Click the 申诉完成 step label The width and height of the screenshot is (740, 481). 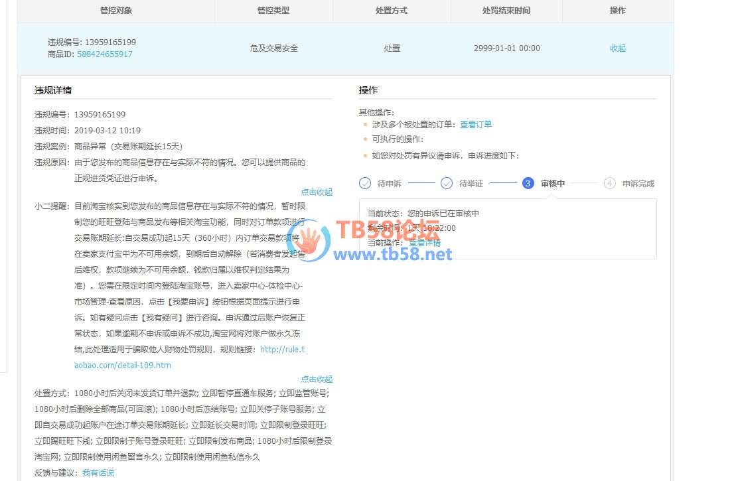(638, 183)
